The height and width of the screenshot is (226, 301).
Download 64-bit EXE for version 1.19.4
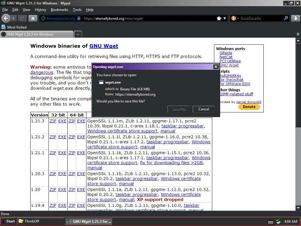[81, 206]
